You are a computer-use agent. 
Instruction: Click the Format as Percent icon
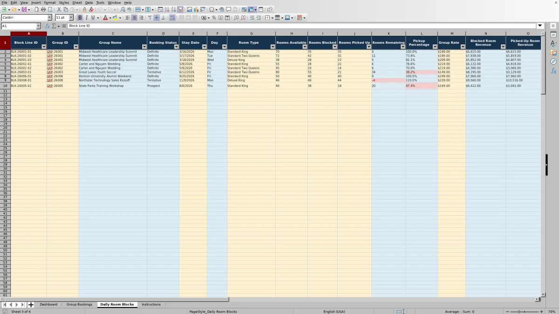pyautogui.click(x=214, y=18)
